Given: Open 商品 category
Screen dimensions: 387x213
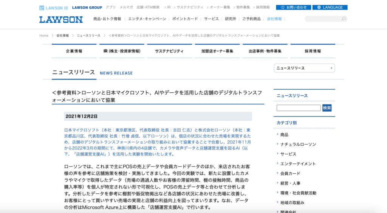Looking at the screenshot, I should tap(284, 135).
